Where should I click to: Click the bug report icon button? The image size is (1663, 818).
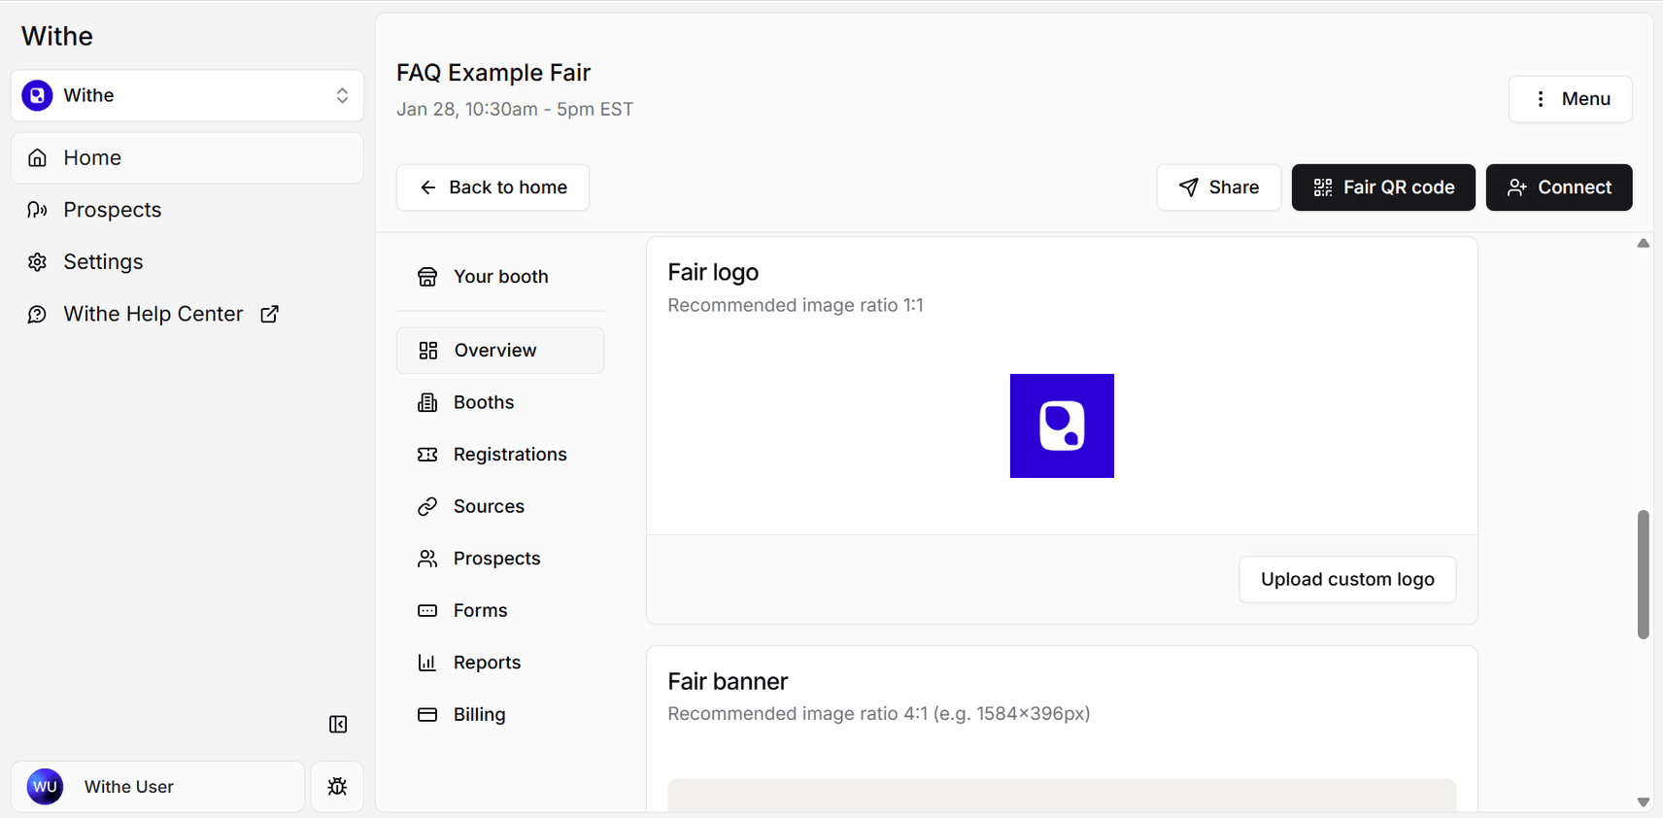click(337, 787)
